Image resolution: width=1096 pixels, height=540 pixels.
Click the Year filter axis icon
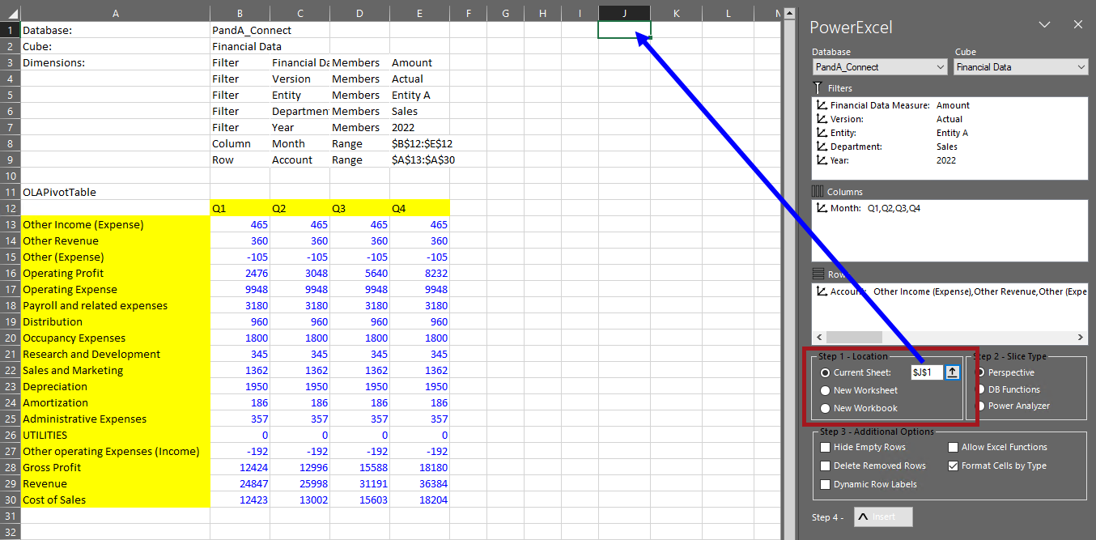(x=822, y=160)
